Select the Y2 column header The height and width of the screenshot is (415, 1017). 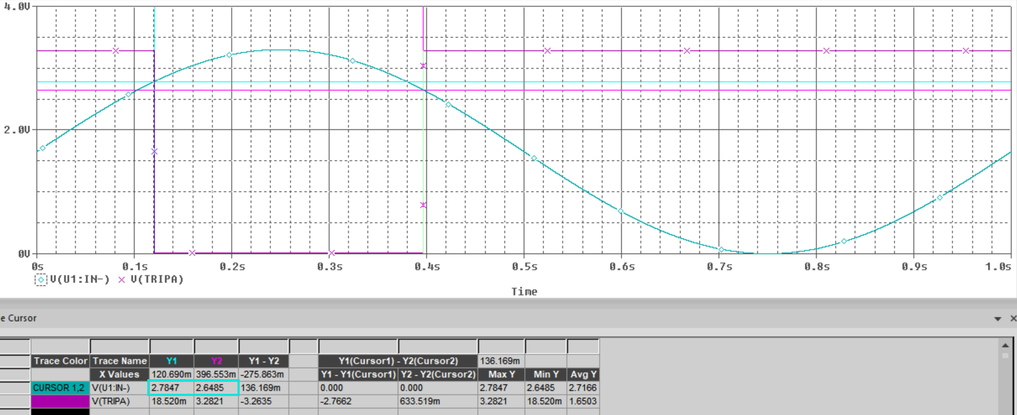coord(216,361)
